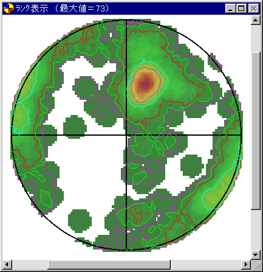Click the red peak of the contour map

tap(146, 83)
